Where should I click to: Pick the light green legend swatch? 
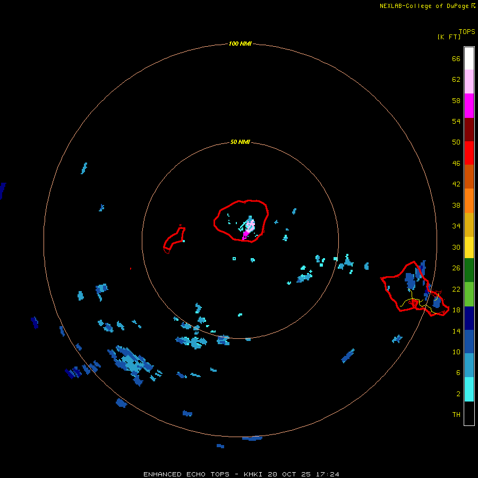469,294
